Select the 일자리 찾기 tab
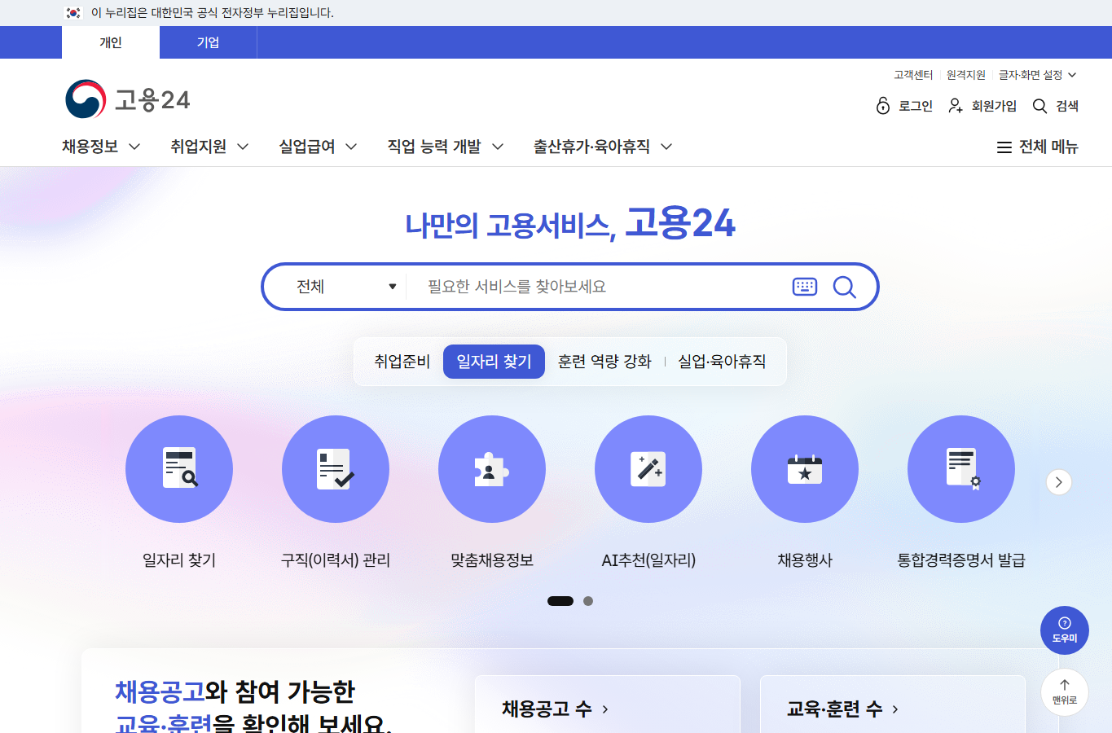1112x733 pixels. pos(494,362)
